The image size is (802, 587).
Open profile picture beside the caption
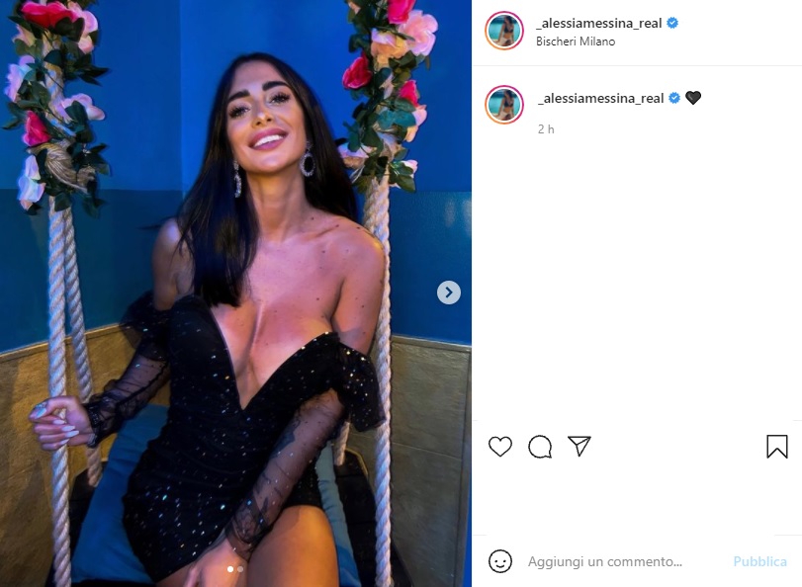pos(503,105)
